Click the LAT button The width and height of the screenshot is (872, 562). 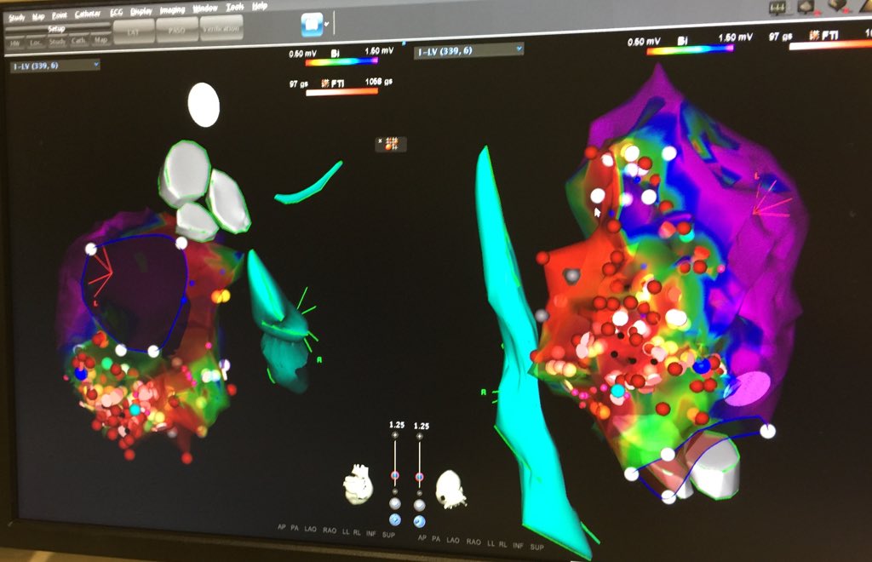click(x=134, y=32)
